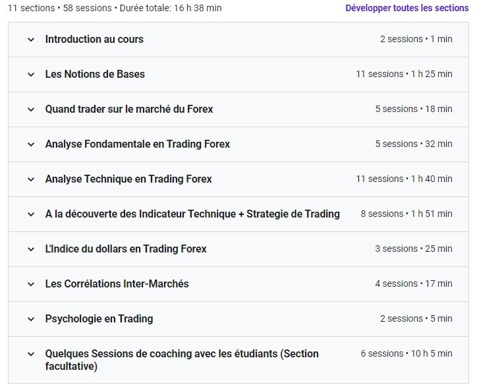The image size is (479, 387).
Task: Expand chevron beside Introduction au cours
Action: 30,40
